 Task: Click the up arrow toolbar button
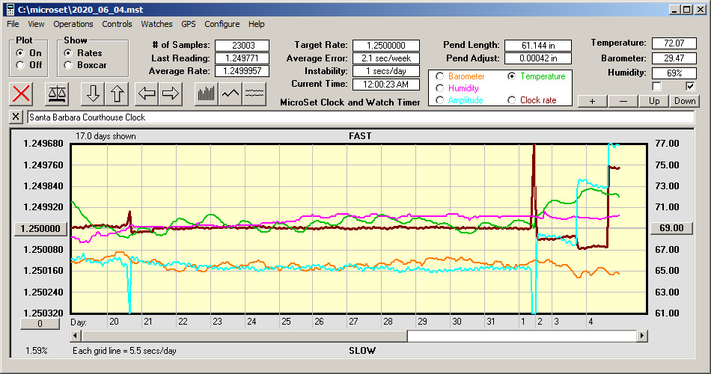click(x=117, y=93)
